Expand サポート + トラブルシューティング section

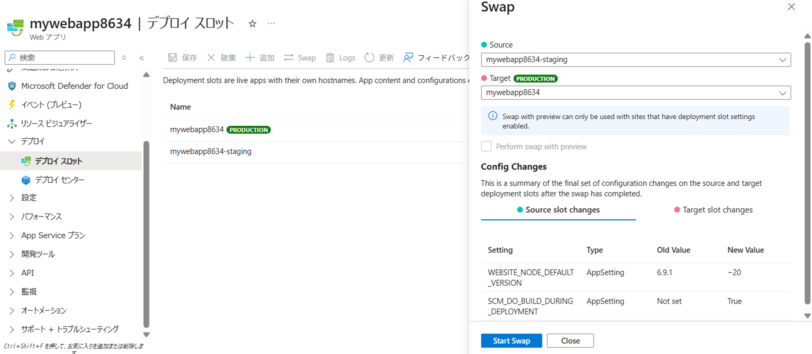click(x=12, y=329)
